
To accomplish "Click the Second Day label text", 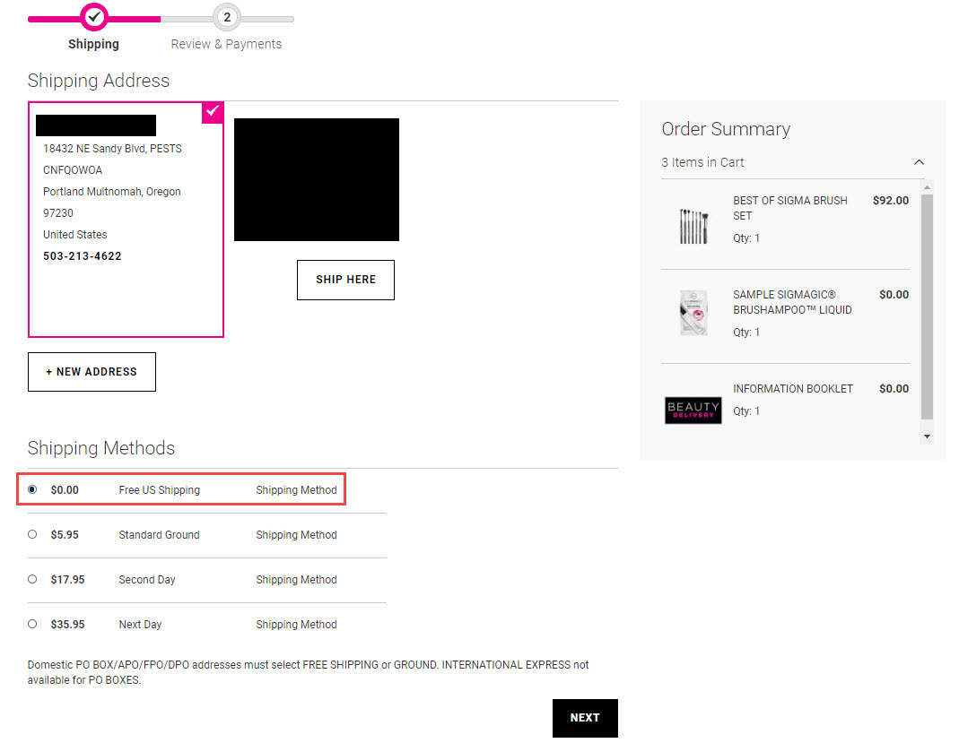I will pos(147,579).
